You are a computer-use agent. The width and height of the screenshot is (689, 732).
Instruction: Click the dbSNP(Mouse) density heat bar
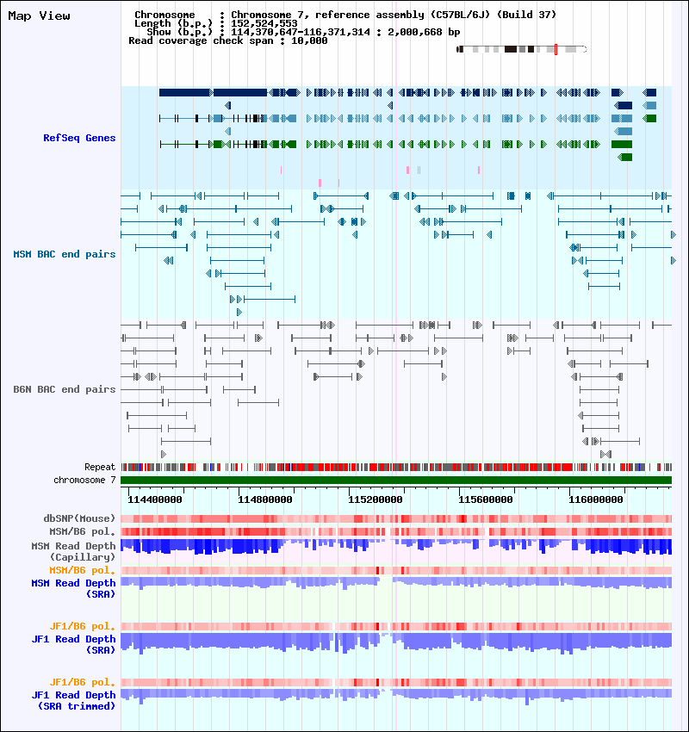(396, 518)
